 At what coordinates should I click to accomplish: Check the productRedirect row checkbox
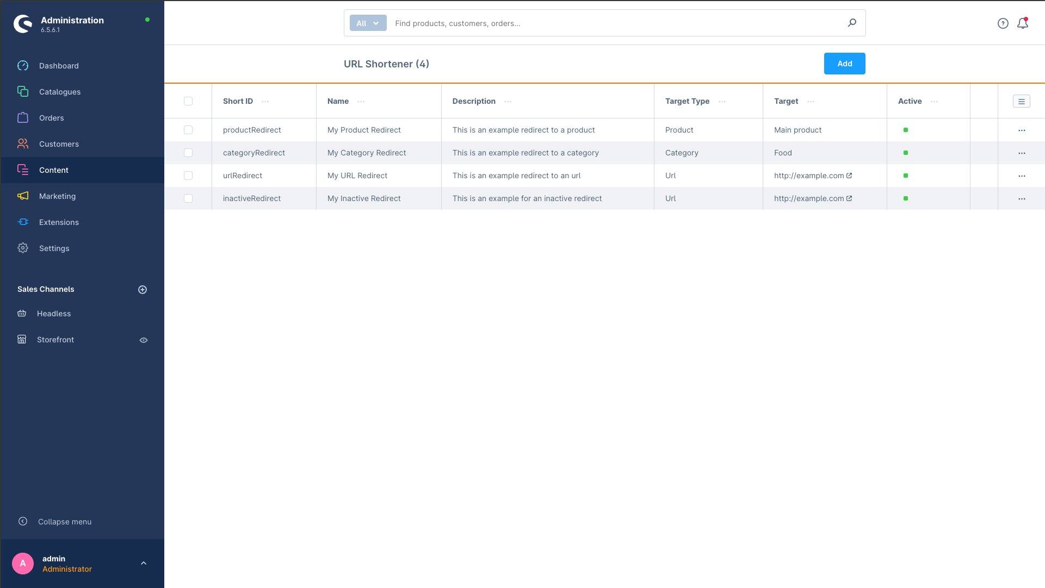(x=188, y=130)
